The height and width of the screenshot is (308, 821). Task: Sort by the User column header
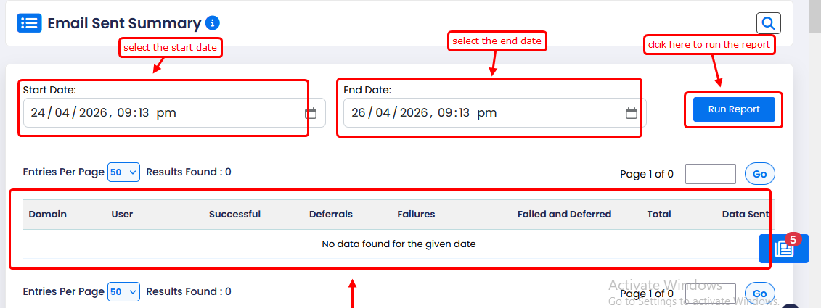[122, 214]
